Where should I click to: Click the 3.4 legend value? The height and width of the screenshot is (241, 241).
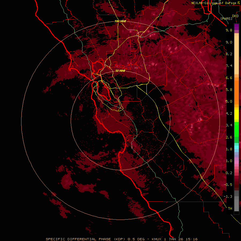[x=229, y=125]
